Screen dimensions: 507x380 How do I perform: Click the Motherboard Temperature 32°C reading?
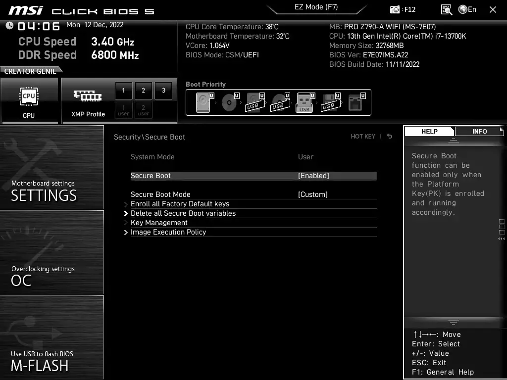(x=237, y=36)
